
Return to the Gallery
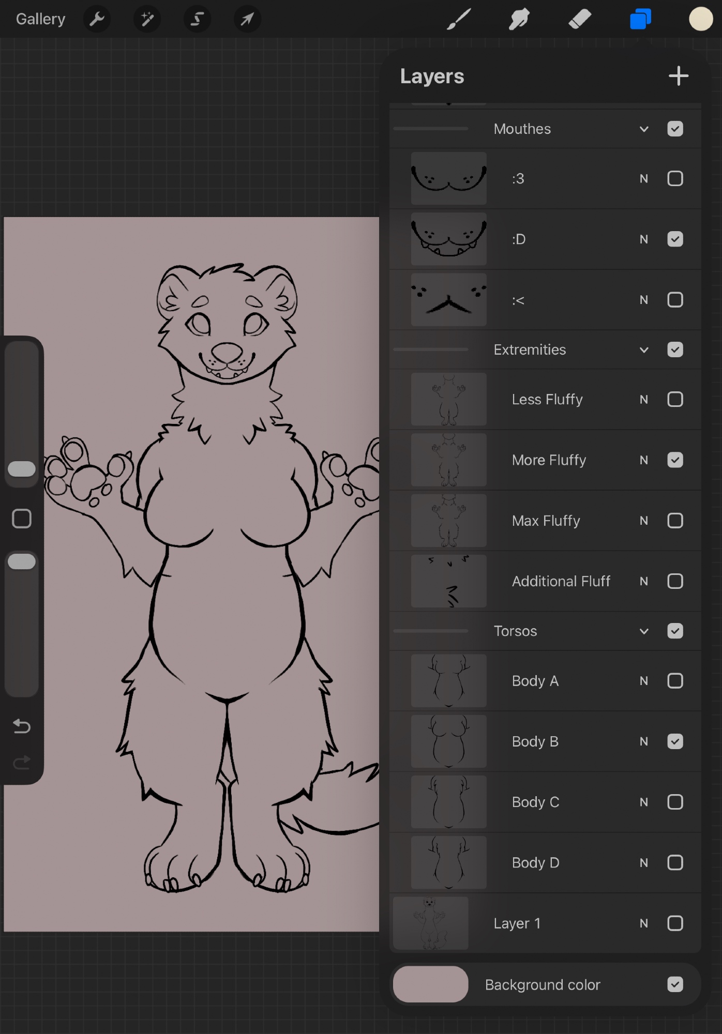(40, 19)
